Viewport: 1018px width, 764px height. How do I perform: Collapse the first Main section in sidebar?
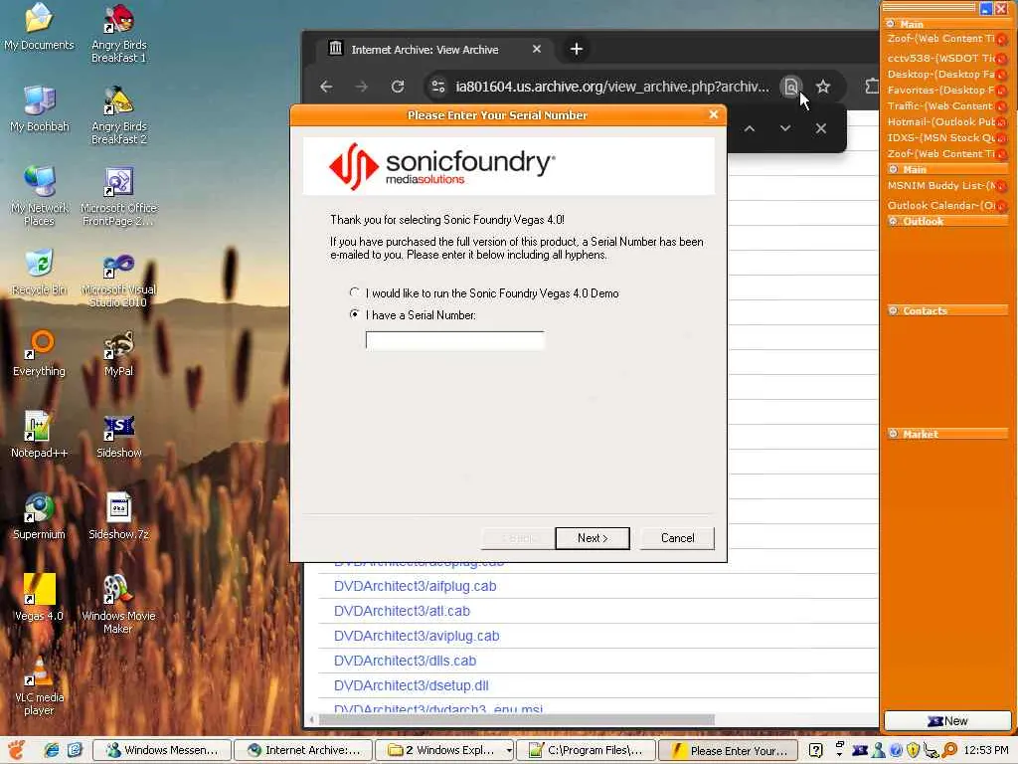(890, 24)
